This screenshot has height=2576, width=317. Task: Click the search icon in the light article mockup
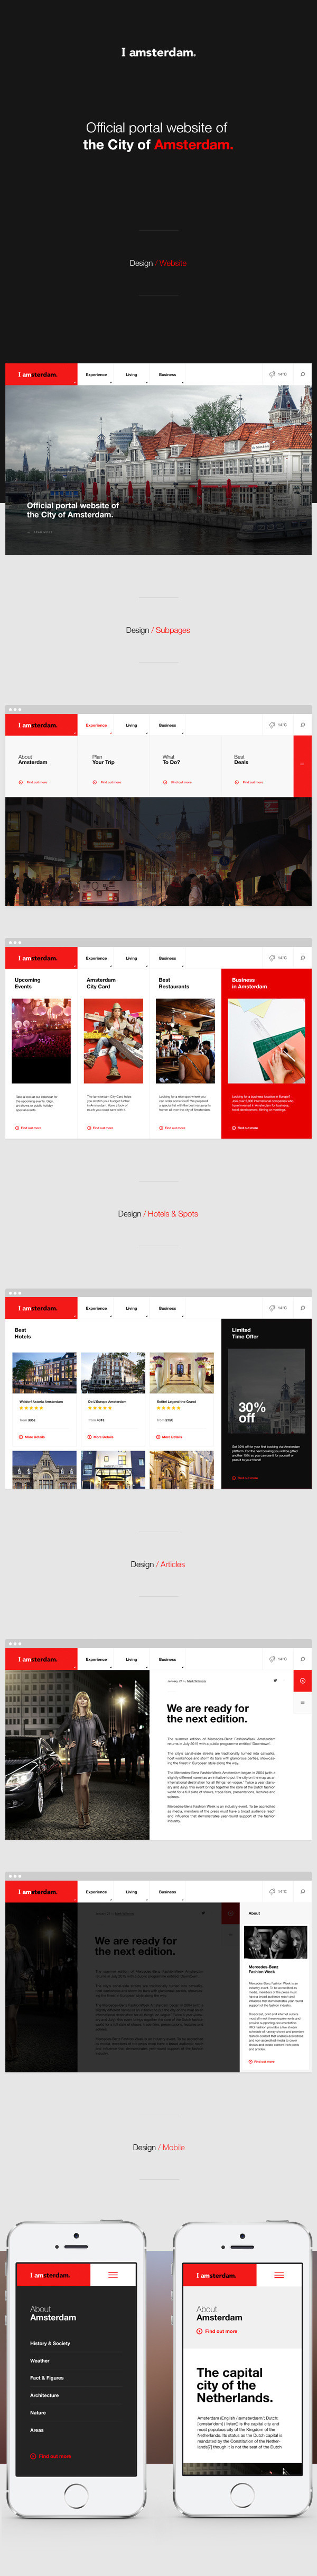click(x=302, y=1659)
